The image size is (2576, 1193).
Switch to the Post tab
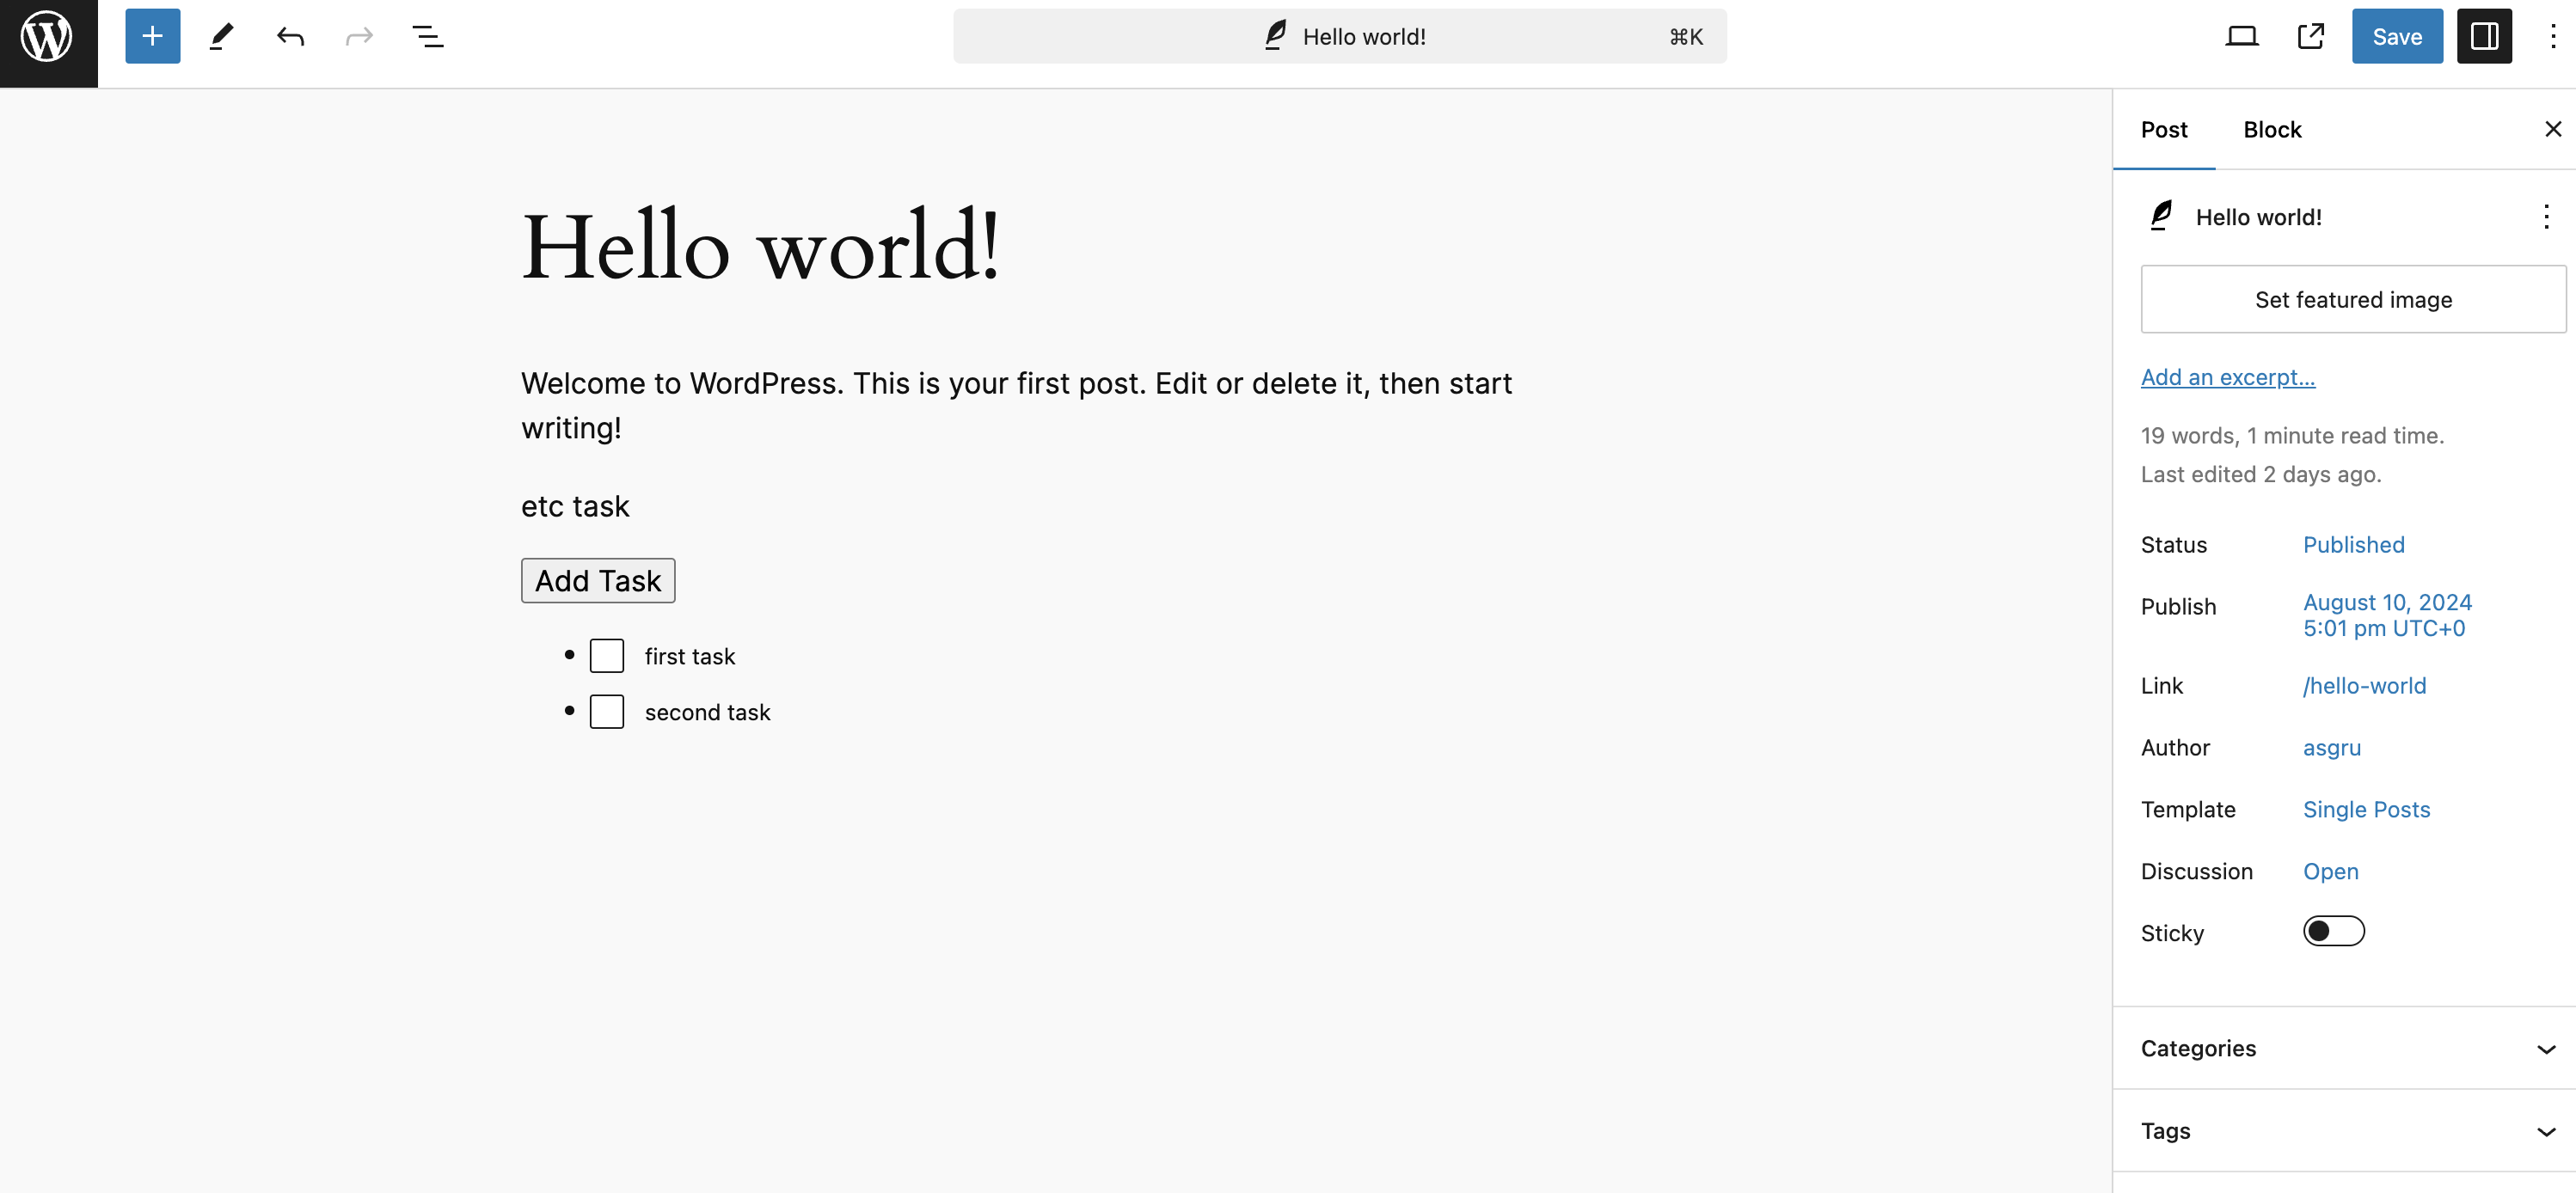[x=2163, y=130]
